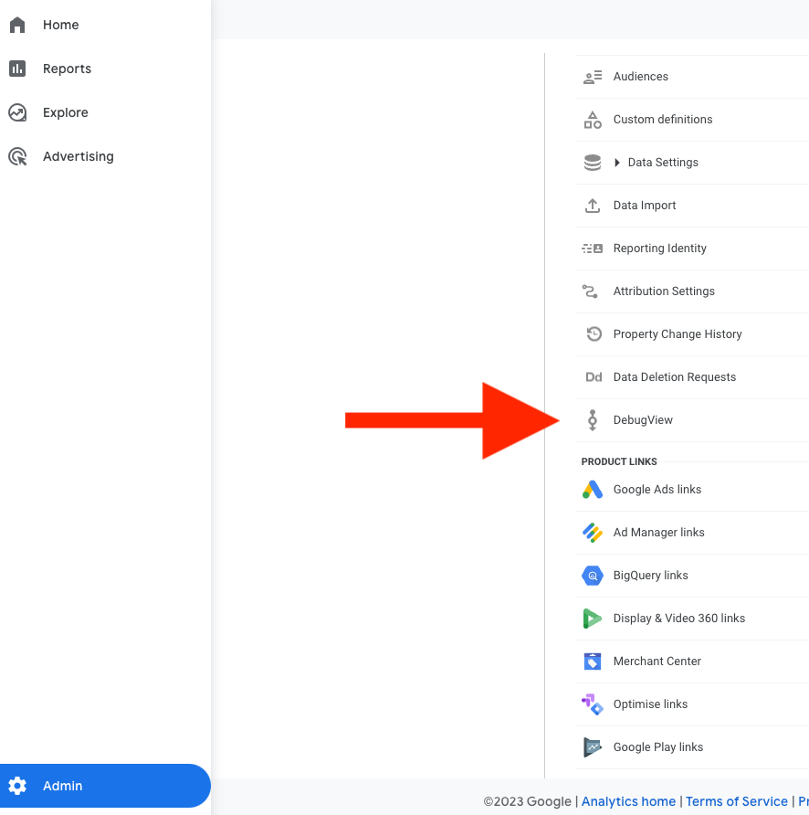Viewport: 809px width, 815px height.
Task: Click the Display & Video 360 icon
Action: click(x=593, y=619)
